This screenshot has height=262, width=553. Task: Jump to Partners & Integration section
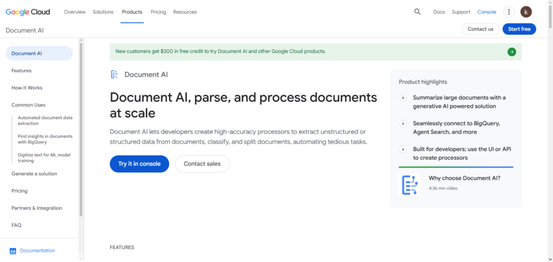click(x=37, y=208)
